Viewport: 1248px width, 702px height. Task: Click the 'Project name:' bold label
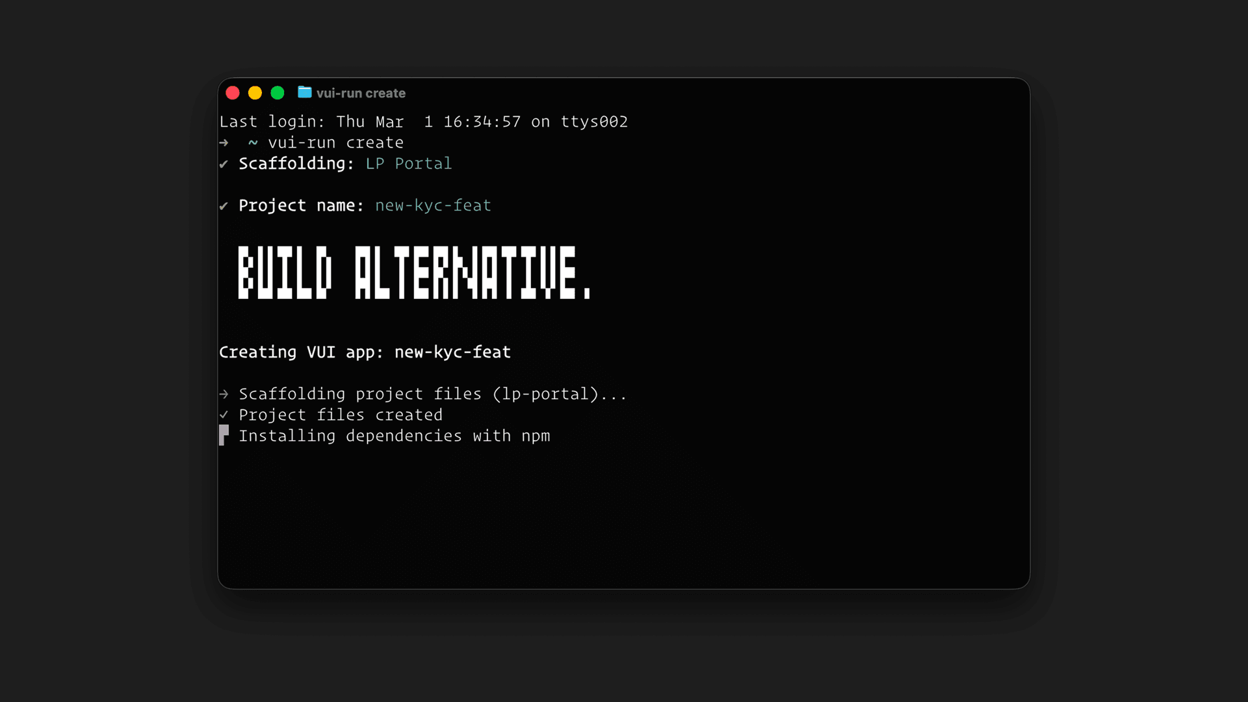tap(302, 205)
